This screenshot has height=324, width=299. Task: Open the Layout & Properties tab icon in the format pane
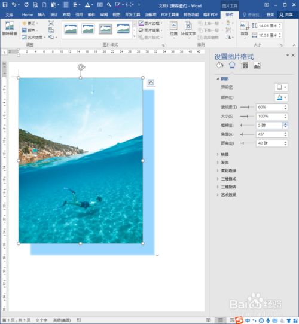(x=245, y=65)
